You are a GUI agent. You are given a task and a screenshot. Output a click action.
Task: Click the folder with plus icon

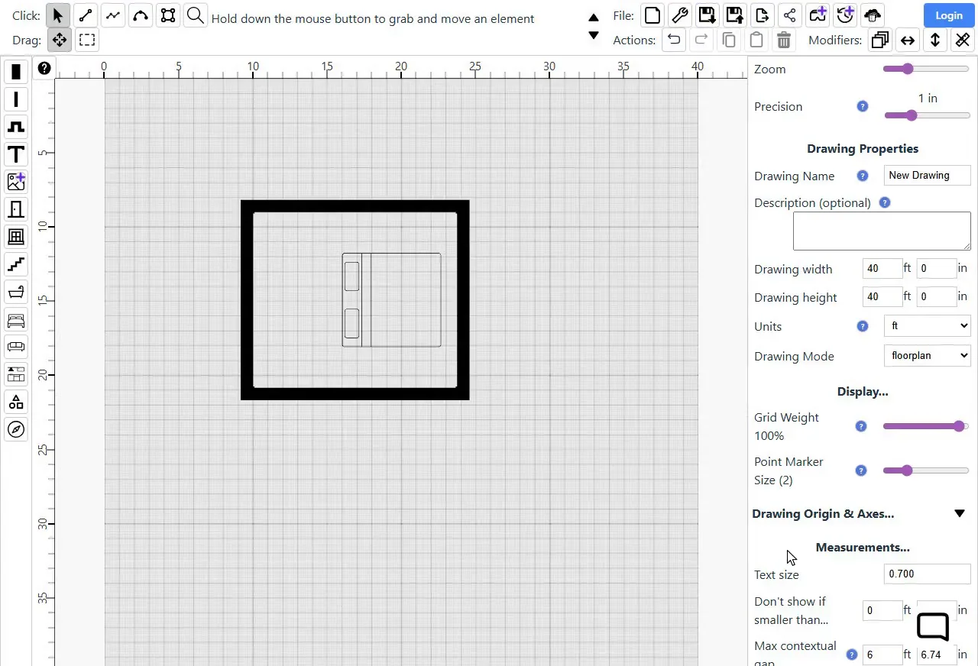tap(817, 15)
